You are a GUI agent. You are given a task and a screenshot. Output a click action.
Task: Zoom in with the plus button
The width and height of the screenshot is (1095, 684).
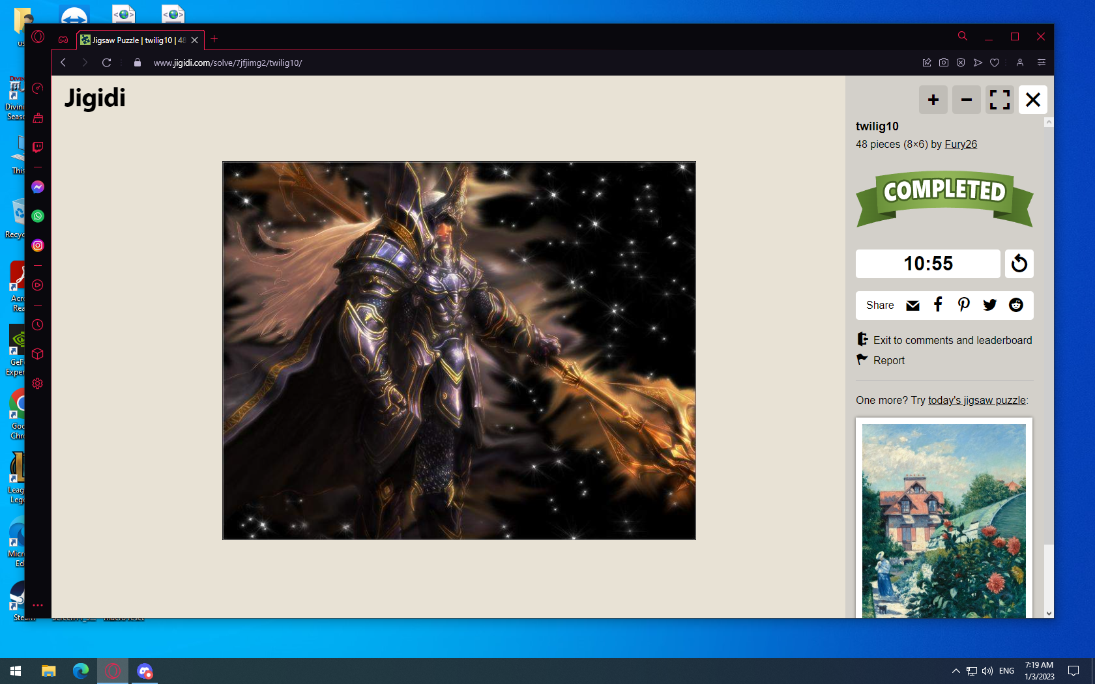[x=933, y=100]
